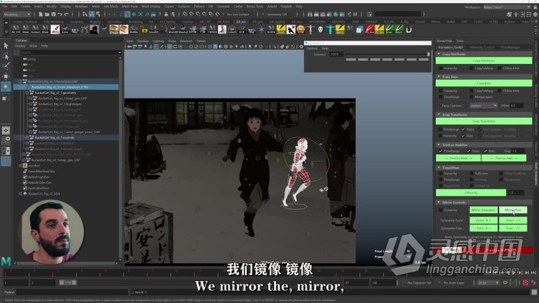Choose the Move tool in toolbox
This screenshot has height=303, width=539.
point(6,76)
